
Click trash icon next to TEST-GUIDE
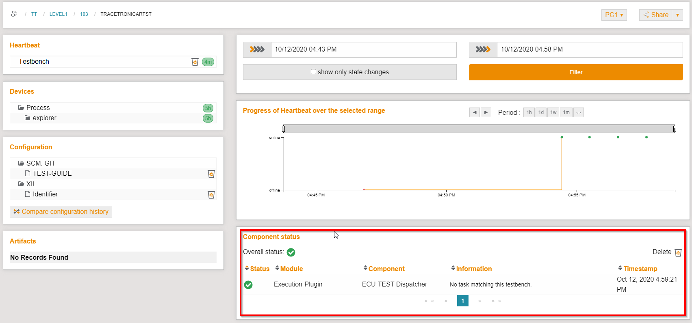pos(211,174)
